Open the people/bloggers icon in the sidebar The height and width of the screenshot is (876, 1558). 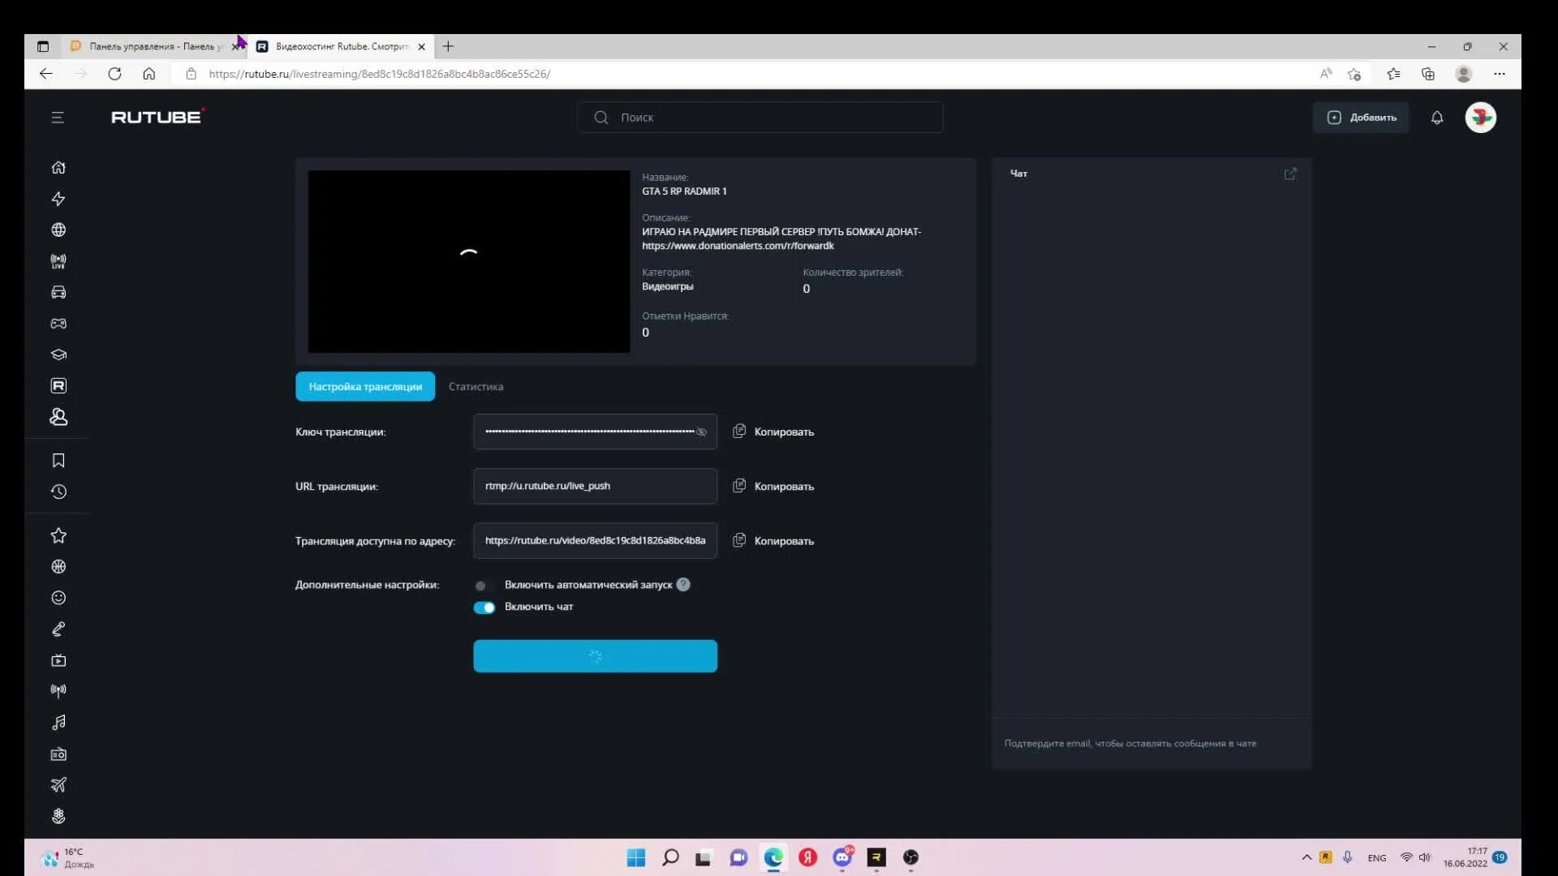[58, 417]
